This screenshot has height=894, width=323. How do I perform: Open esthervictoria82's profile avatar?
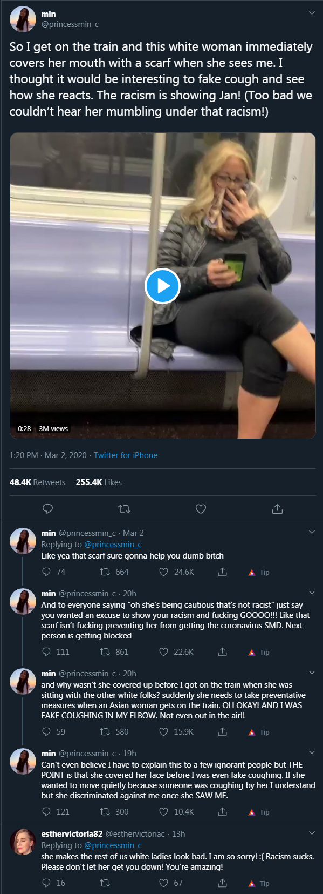pos(23,842)
